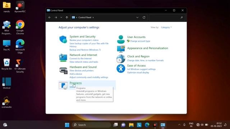
Task: Click Optimize visual display
Action: coord(138,72)
